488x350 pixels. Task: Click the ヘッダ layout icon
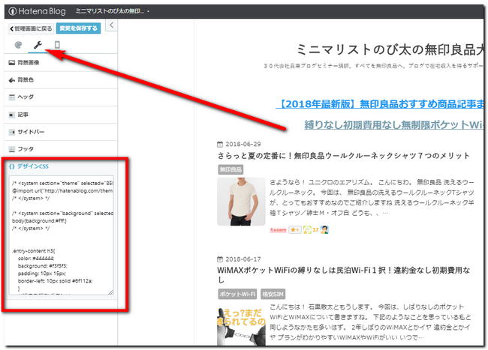pyautogui.click(x=12, y=97)
